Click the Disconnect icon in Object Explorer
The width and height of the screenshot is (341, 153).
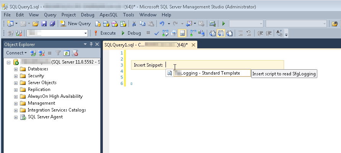41,53
